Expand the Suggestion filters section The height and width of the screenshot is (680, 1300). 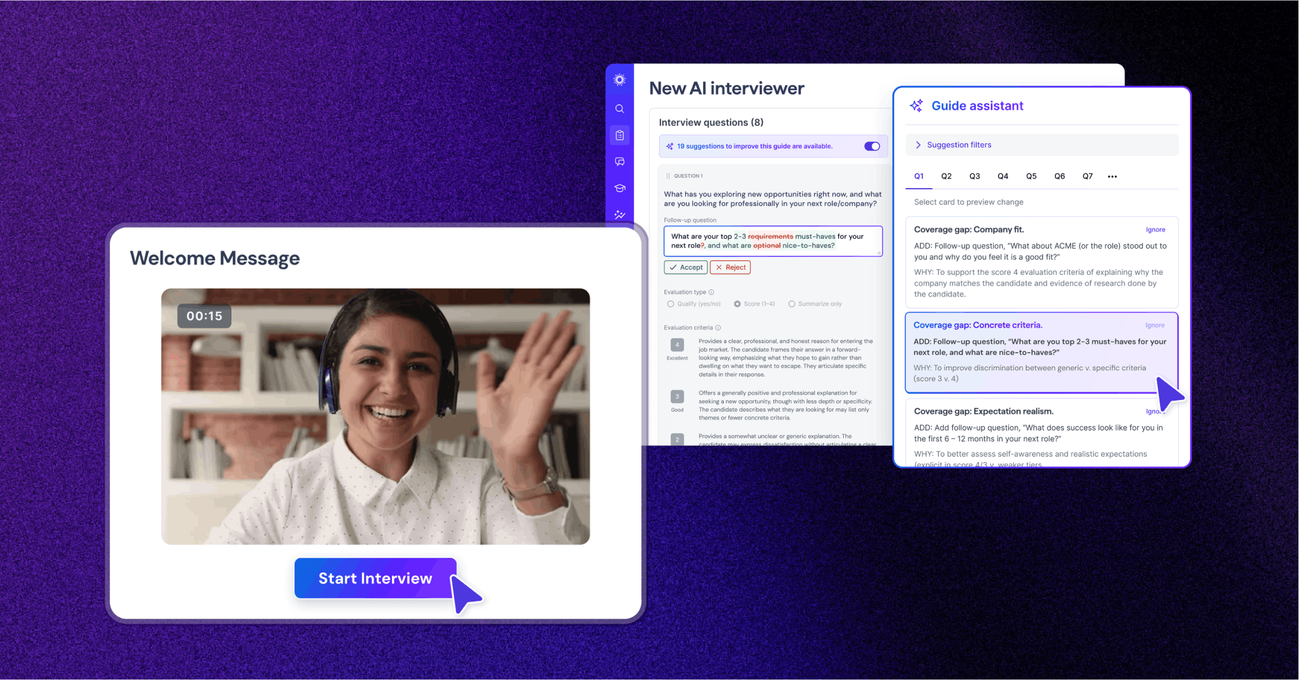click(918, 145)
